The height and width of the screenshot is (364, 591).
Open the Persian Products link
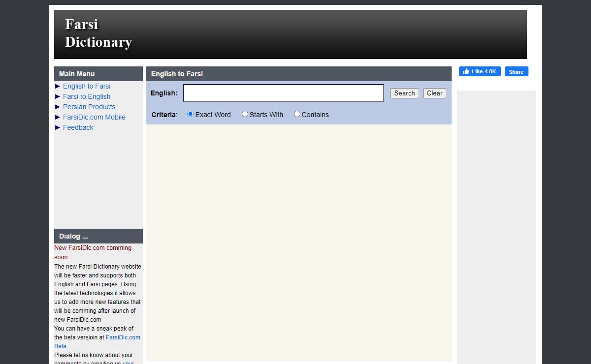tap(89, 107)
